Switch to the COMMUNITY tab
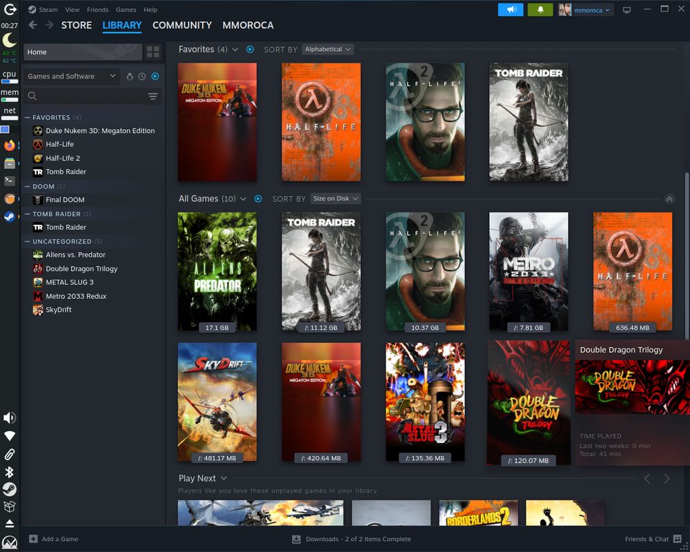The height and width of the screenshot is (552, 690). click(x=182, y=25)
